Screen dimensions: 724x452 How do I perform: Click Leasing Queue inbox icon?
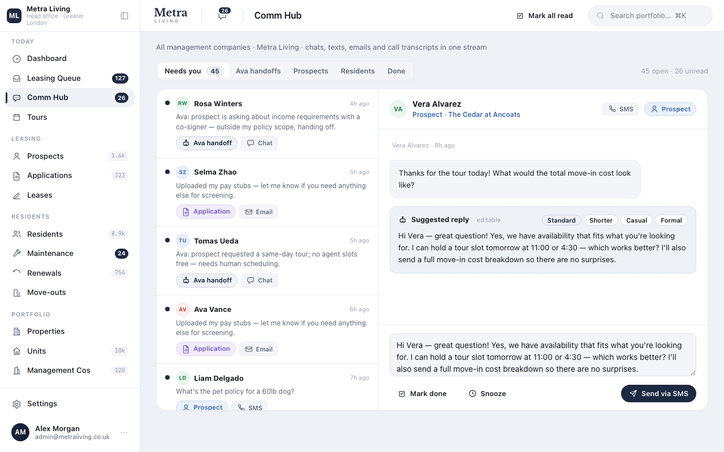(17, 79)
